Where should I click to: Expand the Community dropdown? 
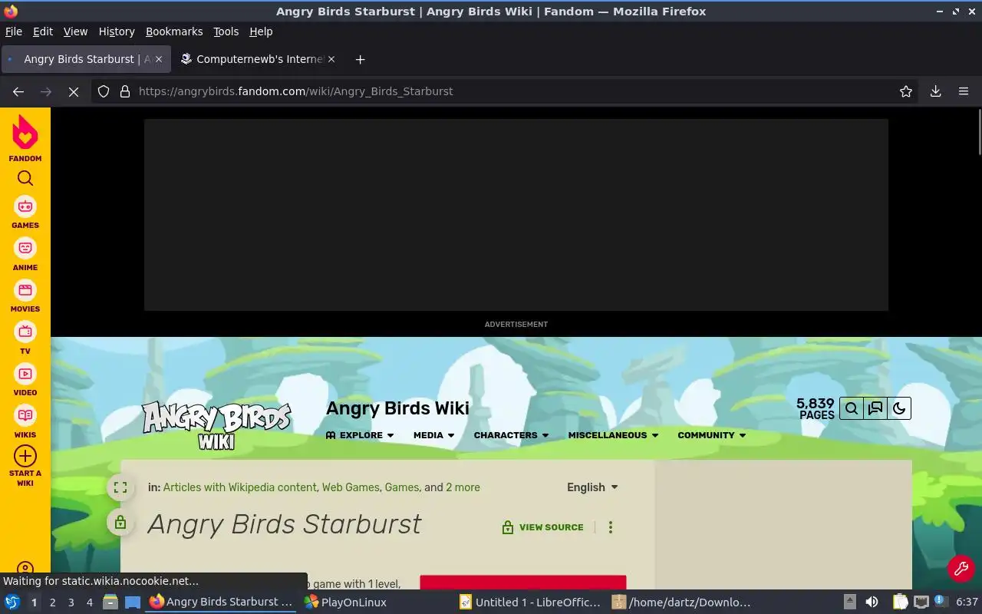pyautogui.click(x=712, y=435)
